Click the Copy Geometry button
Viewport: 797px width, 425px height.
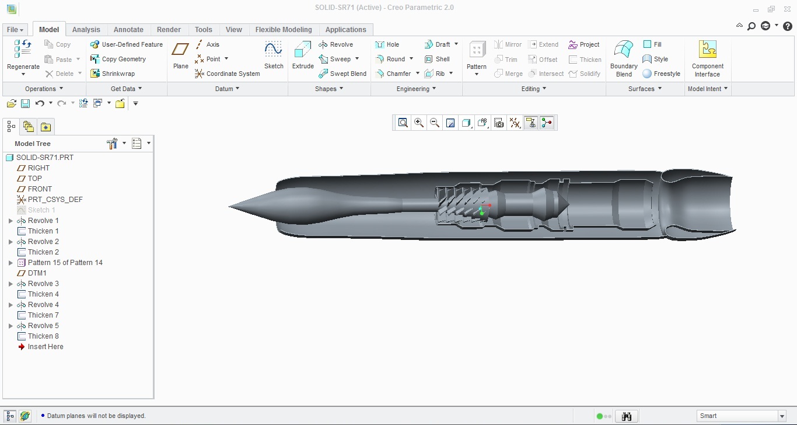[x=118, y=59]
